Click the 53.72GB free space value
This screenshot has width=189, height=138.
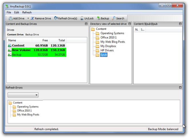tap(43, 55)
